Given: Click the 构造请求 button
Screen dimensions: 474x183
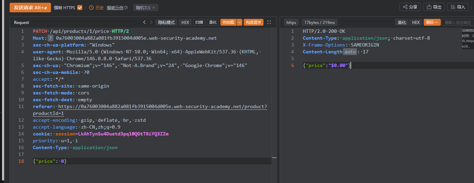Looking at the screenshot, I should (254, 22).
